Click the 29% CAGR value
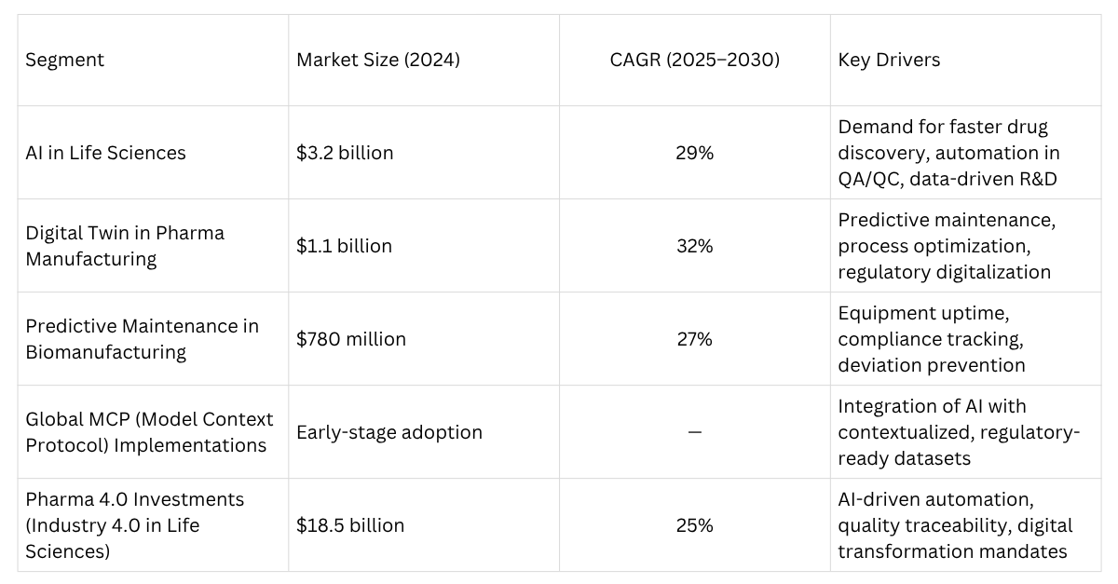Screen dimensions: 1118x584 (x=694, y=153)
